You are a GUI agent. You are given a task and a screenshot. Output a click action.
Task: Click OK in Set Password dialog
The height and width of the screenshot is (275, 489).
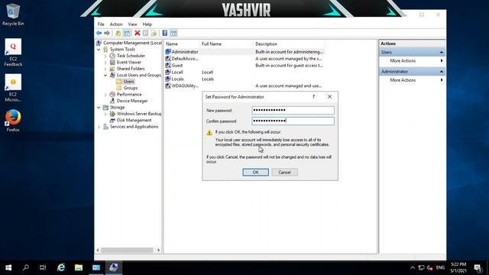click(x=255, y=172)
